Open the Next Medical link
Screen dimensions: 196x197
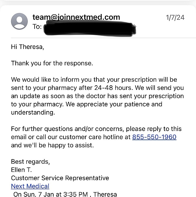[x=30, y=186]
